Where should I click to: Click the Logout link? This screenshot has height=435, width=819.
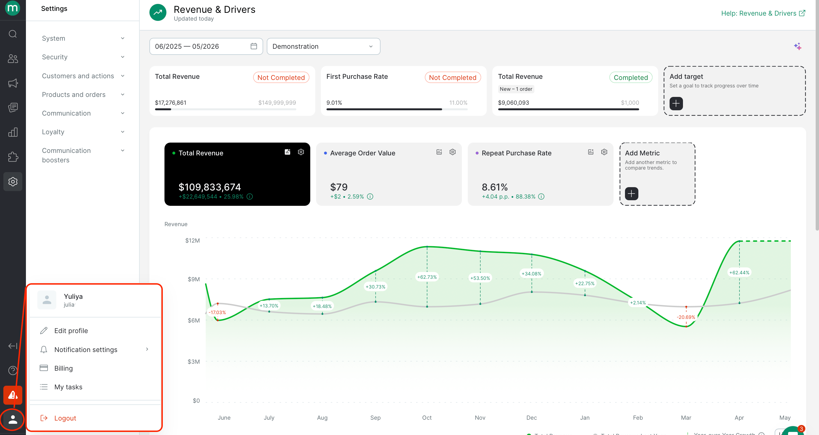(65, 418)
